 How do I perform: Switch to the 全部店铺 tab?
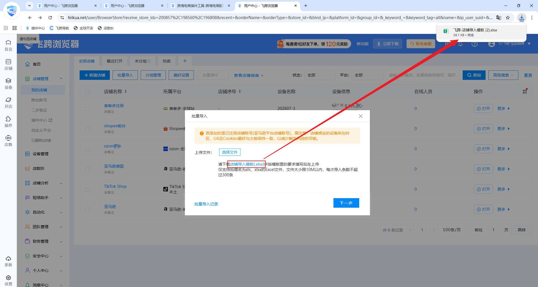pyautogui.click(x=87, y=61)
